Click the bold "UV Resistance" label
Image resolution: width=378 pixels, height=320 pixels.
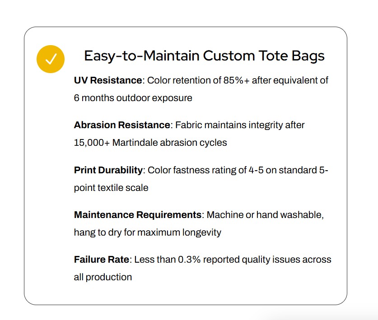coord(108,81)
